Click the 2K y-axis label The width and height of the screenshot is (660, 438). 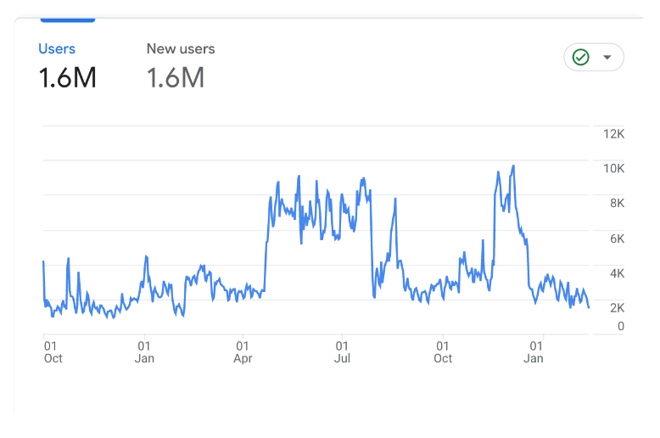[617, 308]
